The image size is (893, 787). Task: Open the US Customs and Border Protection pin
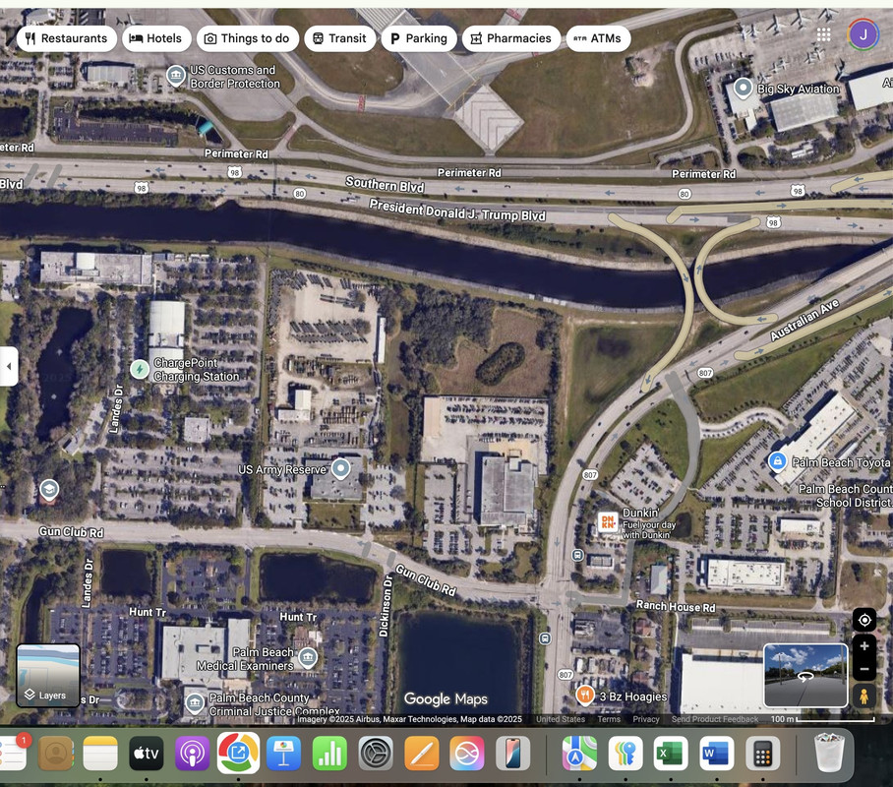[176, 75]
